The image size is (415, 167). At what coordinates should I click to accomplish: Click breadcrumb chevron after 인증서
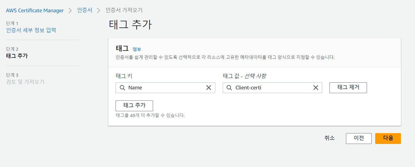(x=99, y=11)
